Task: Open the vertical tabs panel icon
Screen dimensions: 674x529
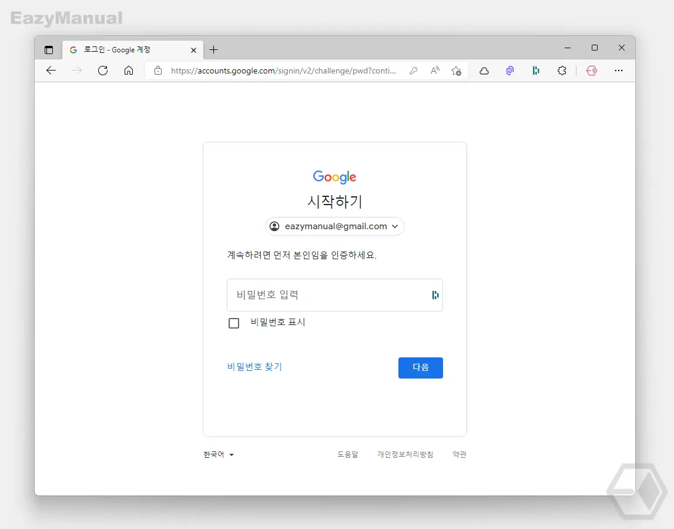Action: (49, 50)
